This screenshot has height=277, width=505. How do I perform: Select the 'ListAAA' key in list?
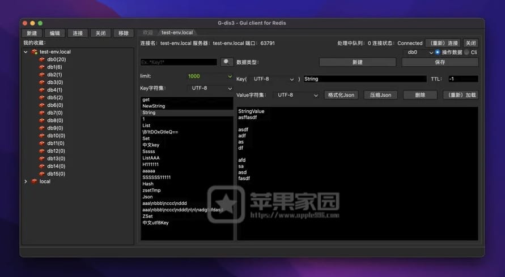(187, 158)
